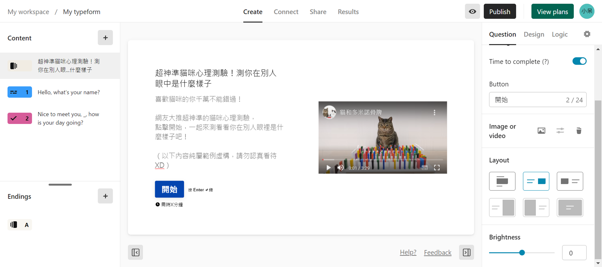Edit description 喜歡貓咪的你千萬不能錯過
Viewport: 602px width, 267px height.
(199, 99)
